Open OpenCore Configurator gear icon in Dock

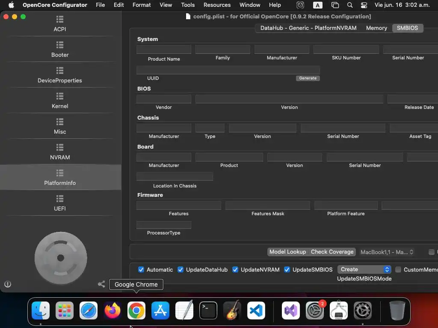click(363, 310)
